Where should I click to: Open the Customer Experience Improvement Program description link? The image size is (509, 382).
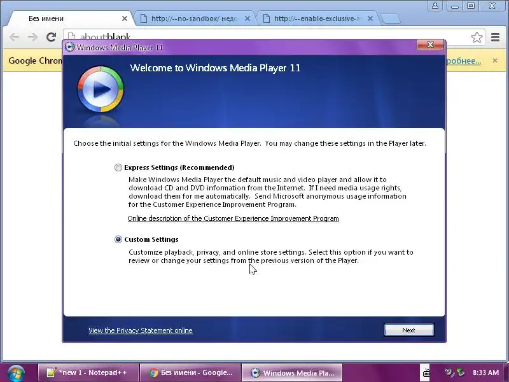233,218
